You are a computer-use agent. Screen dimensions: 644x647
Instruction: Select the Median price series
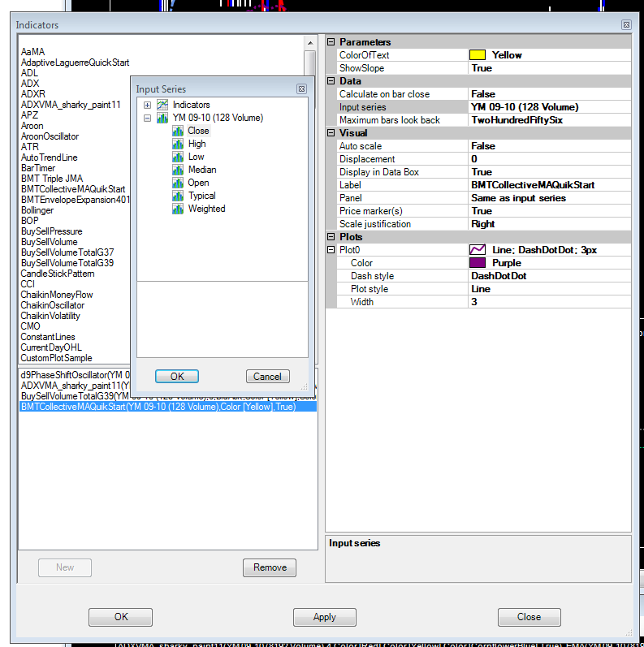202,170
